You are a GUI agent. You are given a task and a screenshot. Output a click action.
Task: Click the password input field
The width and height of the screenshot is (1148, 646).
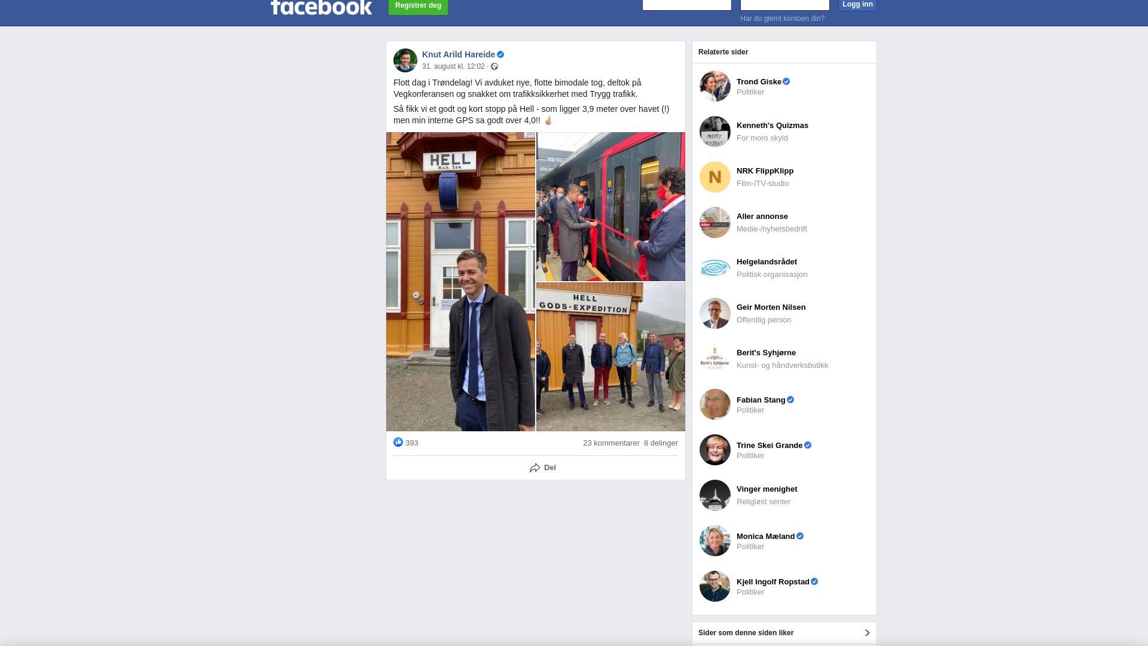tap(785, 5)
